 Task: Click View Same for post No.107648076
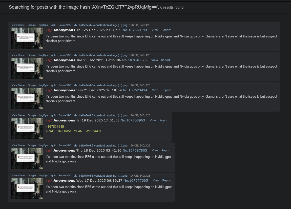click(18, 55)
